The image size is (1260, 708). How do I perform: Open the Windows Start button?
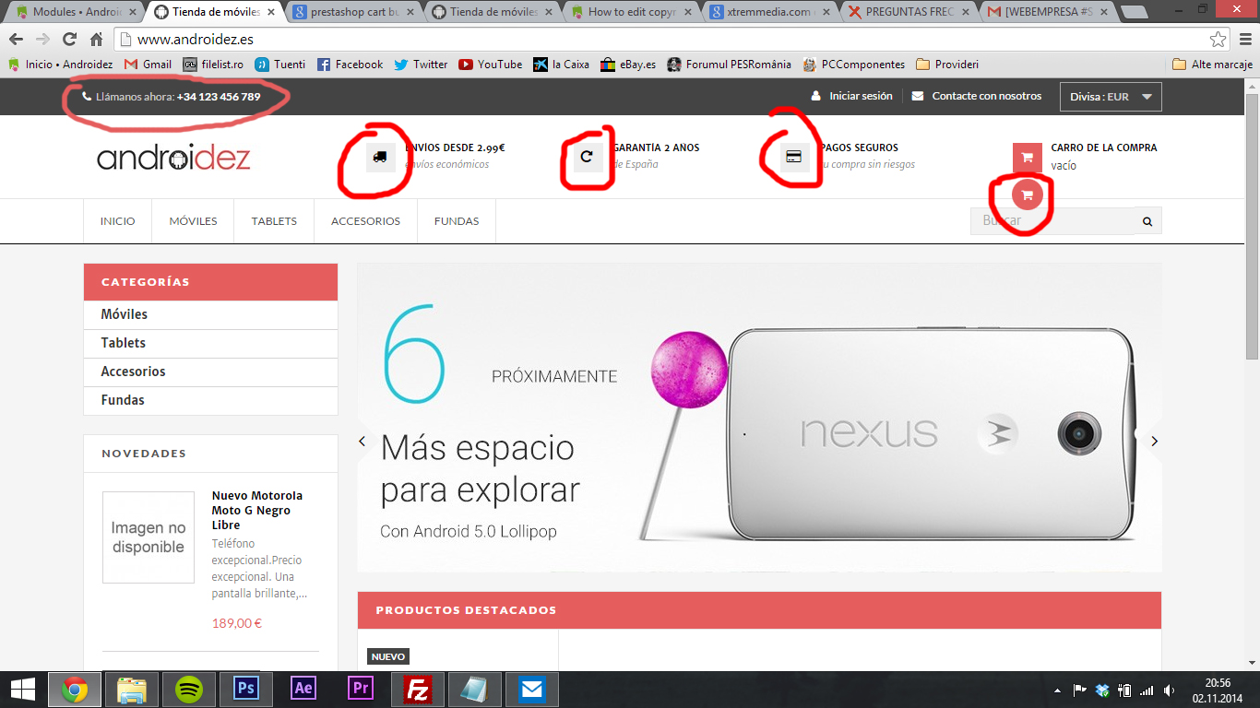tap(22, 690)
